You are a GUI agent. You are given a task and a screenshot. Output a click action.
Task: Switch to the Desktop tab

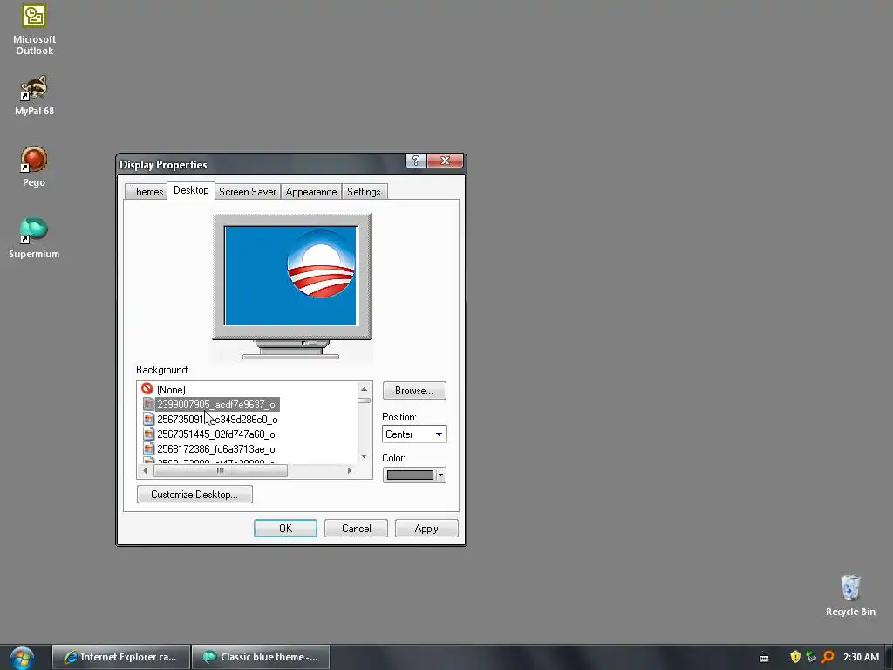(191, 190)
